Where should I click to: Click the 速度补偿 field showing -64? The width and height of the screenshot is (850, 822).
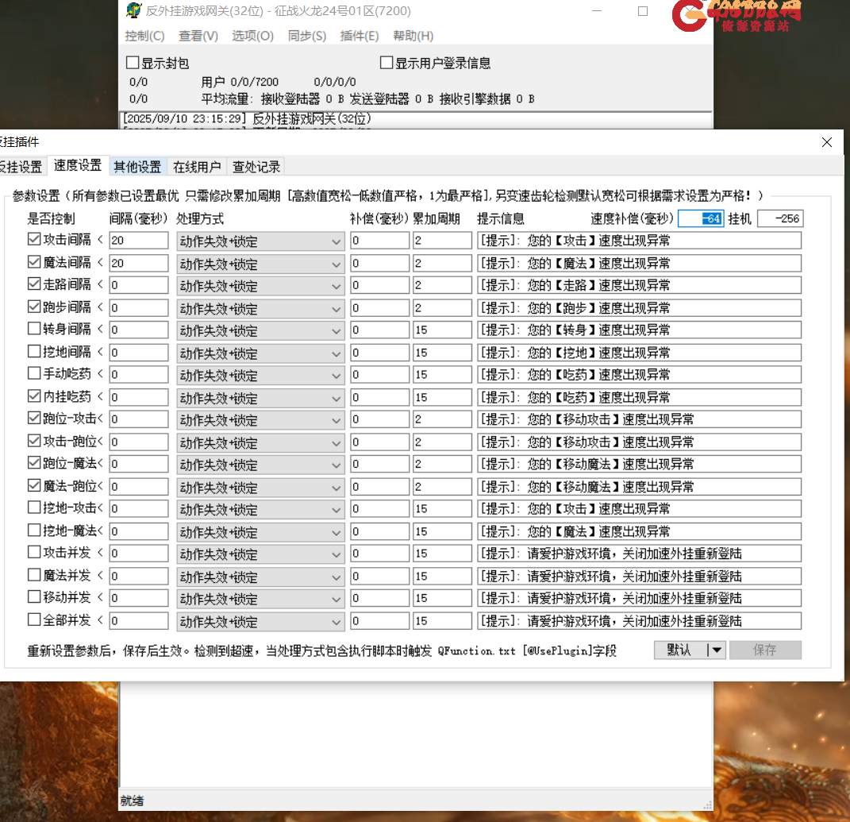click(x=701, y=218)
